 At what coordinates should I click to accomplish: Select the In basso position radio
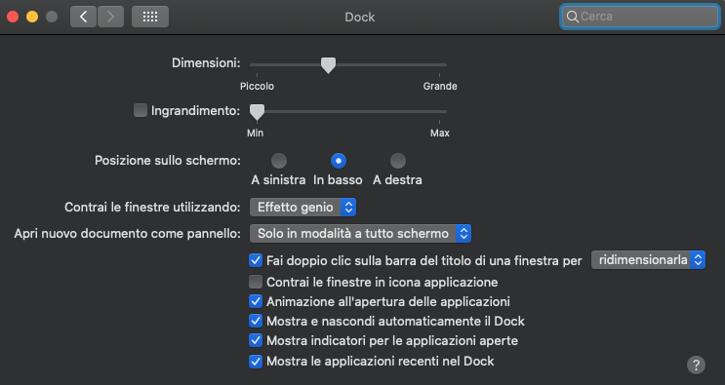pyautogui.click(x=339, y=161)
